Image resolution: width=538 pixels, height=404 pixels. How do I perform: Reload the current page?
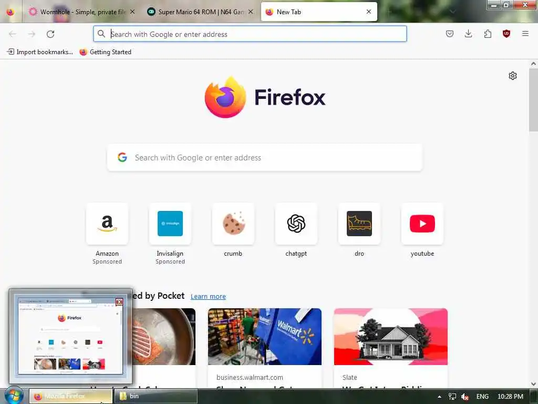coord(50,34)
